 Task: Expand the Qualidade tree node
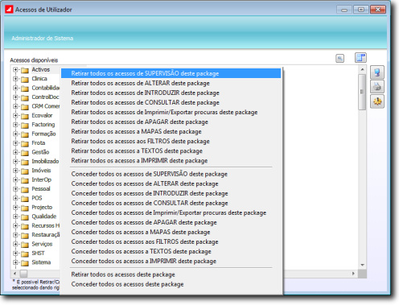point(15,216)
